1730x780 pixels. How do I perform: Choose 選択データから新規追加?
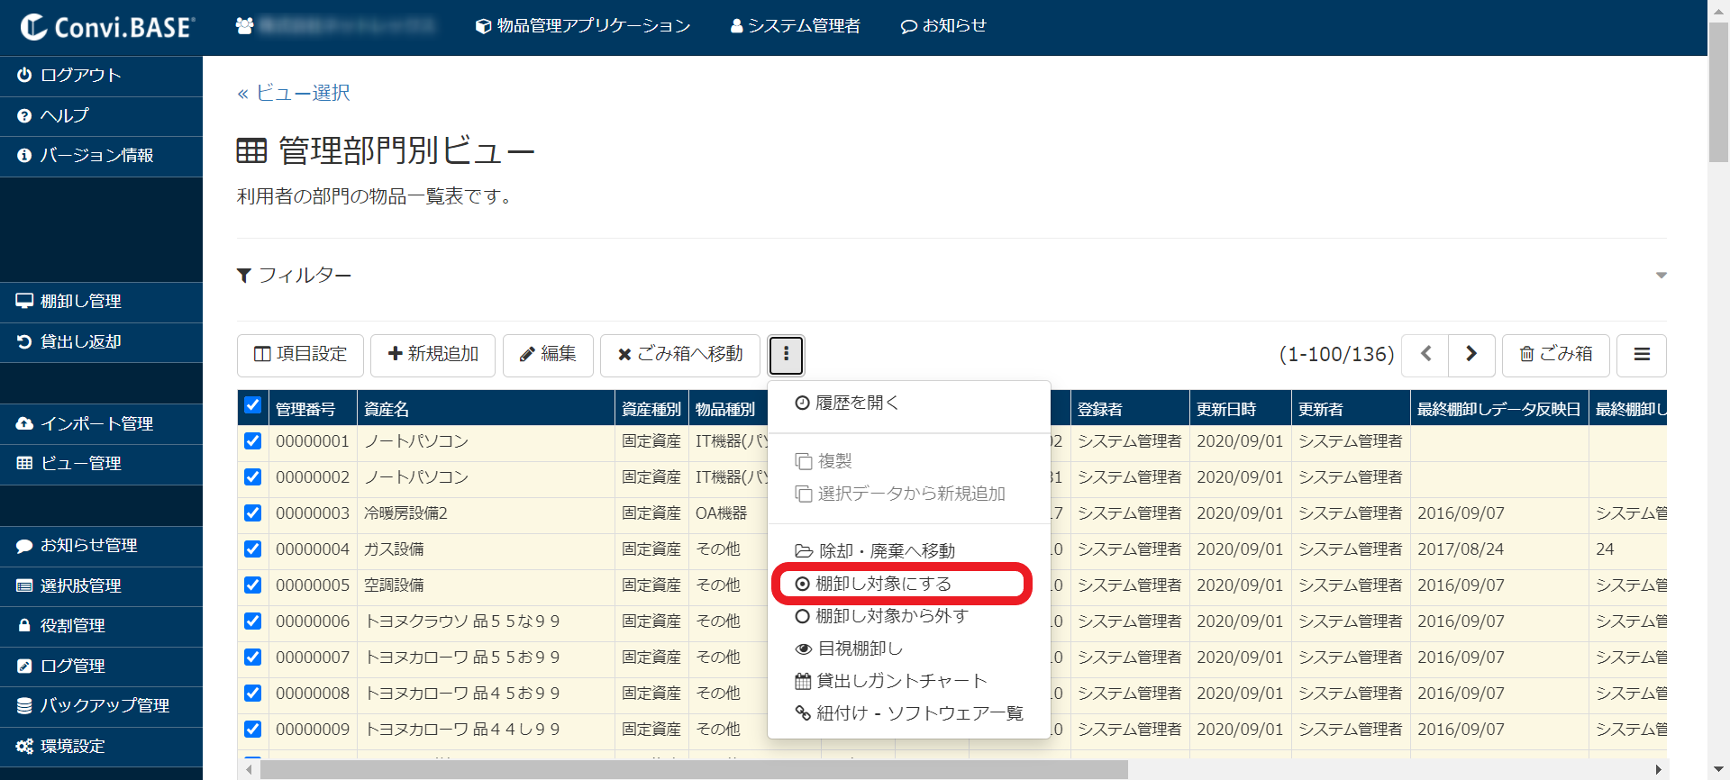coord(909,494)
